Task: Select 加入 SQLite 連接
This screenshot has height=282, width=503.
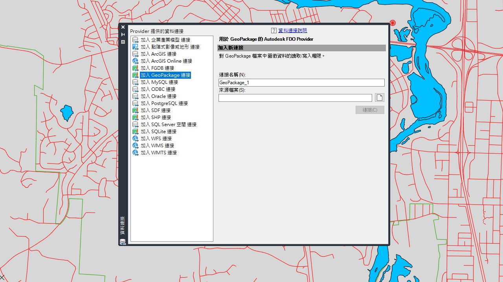Action: point(158,132)
